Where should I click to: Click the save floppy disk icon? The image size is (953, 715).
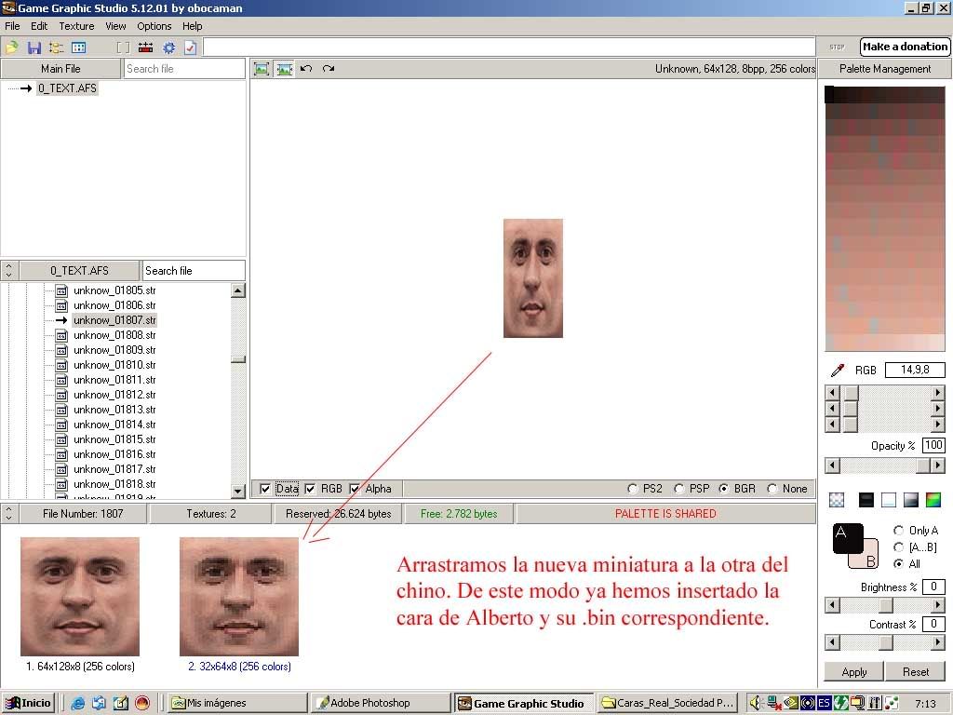(x=34, y=47)
